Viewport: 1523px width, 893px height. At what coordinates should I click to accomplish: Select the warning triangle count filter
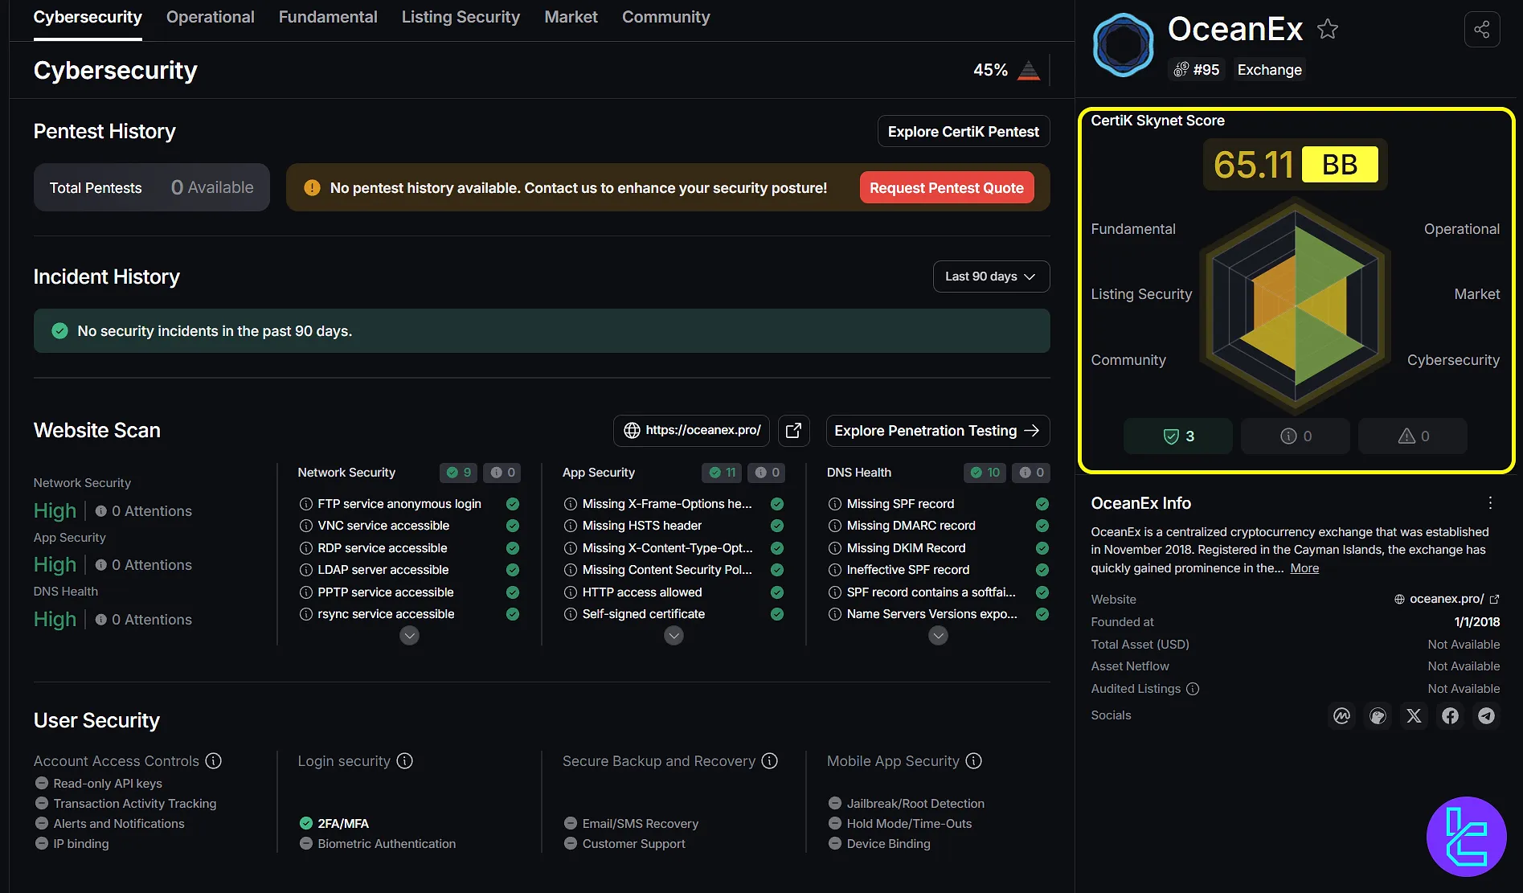[x=1412, y=436]
